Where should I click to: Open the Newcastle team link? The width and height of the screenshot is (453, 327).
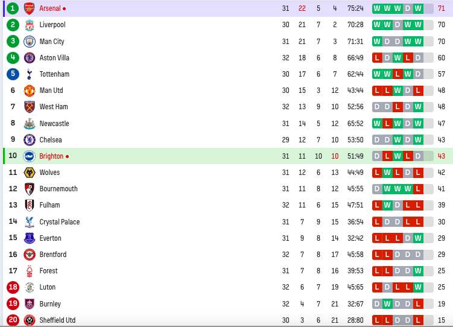[54, 124]
